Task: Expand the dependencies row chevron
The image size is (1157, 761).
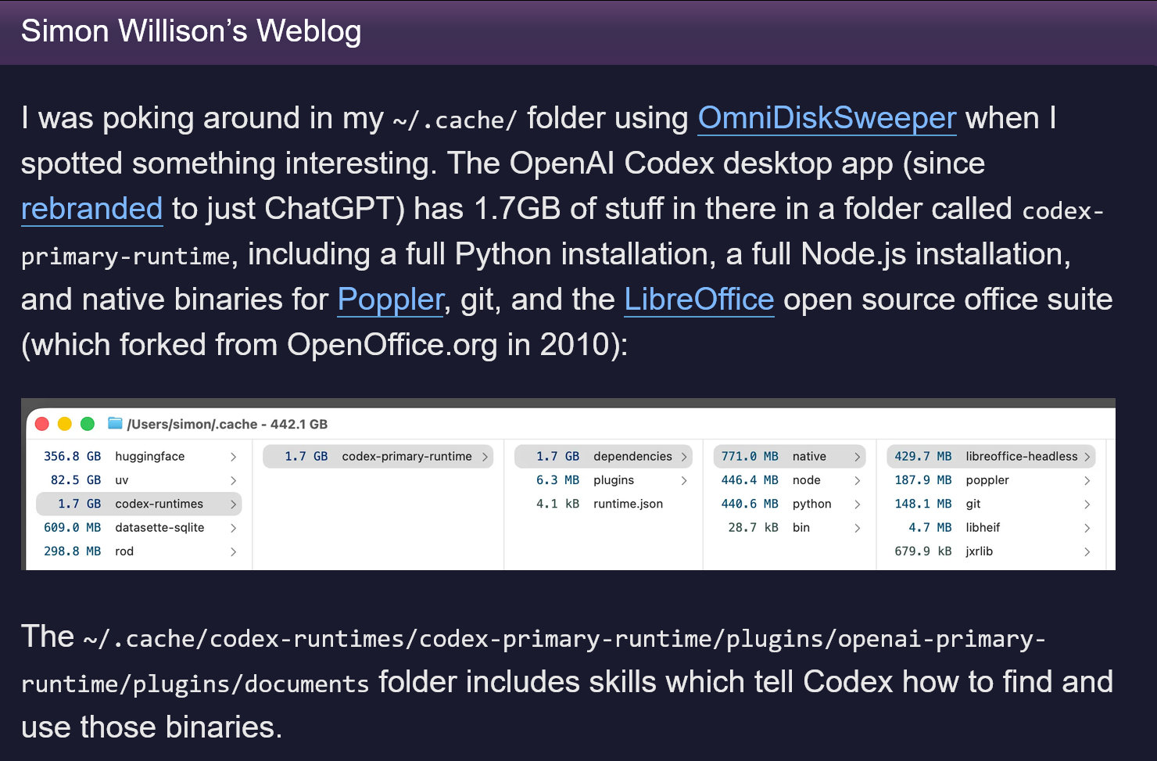Action: tap(684, 457)
